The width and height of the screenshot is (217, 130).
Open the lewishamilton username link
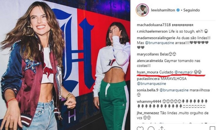point(163,10)
